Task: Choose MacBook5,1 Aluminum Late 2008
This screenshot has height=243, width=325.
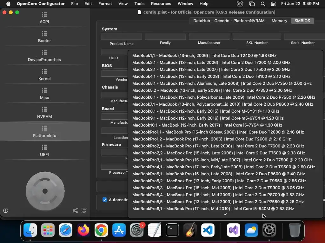Action: (226, 84)
